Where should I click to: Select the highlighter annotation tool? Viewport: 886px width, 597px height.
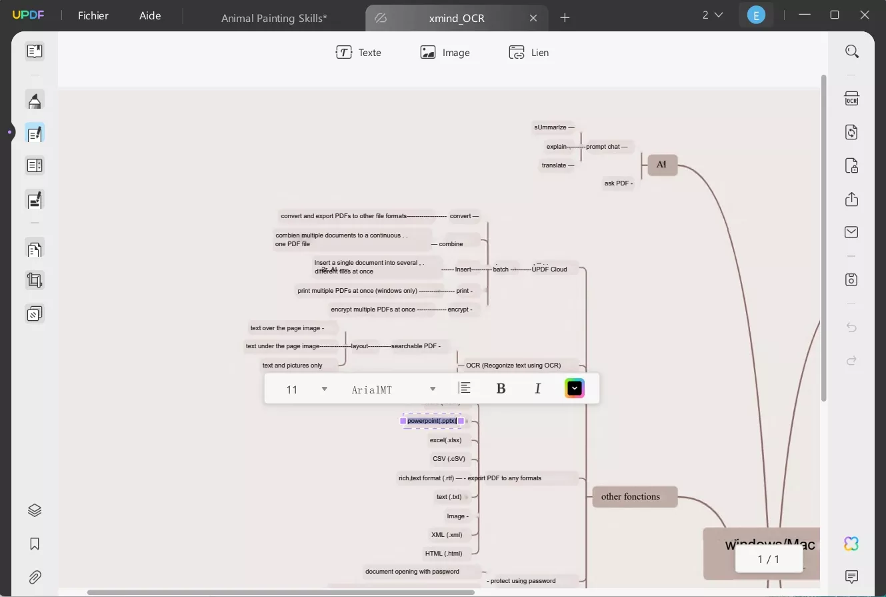(x=34, y=100)
